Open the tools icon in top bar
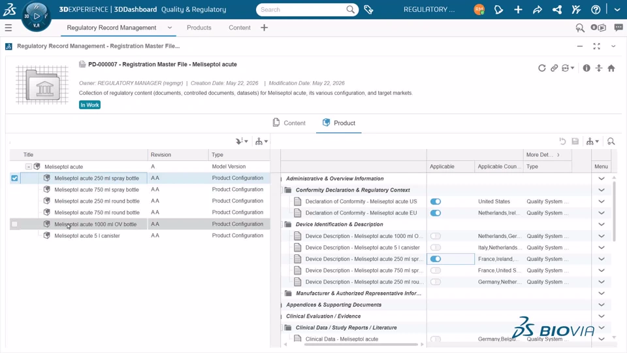Screen dimensions: 627x353 click(x=576, y=9)
